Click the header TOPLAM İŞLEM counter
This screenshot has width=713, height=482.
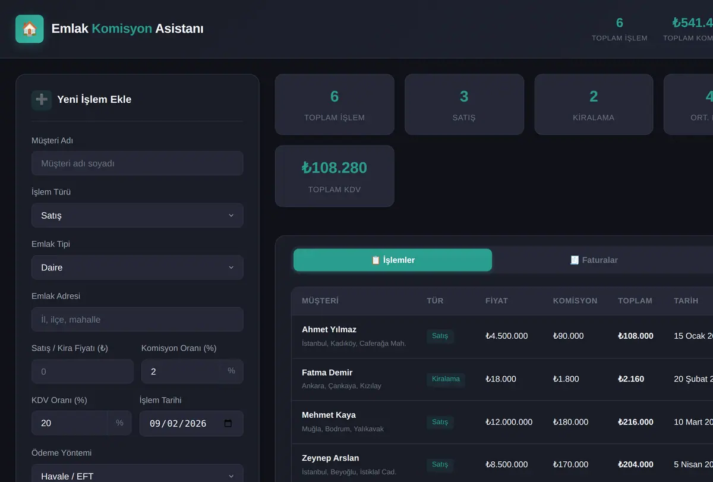tap(620, 30)
